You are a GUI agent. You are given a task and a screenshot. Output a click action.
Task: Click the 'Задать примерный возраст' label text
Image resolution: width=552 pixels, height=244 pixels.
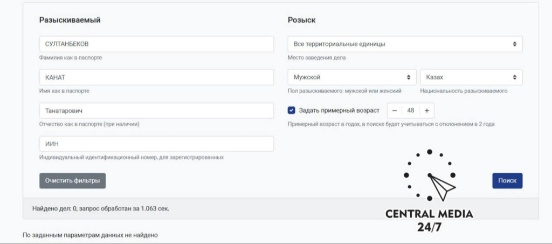coord(339,110)
